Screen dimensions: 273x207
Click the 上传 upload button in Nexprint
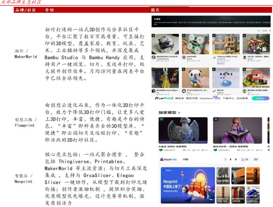click(245, 159)
